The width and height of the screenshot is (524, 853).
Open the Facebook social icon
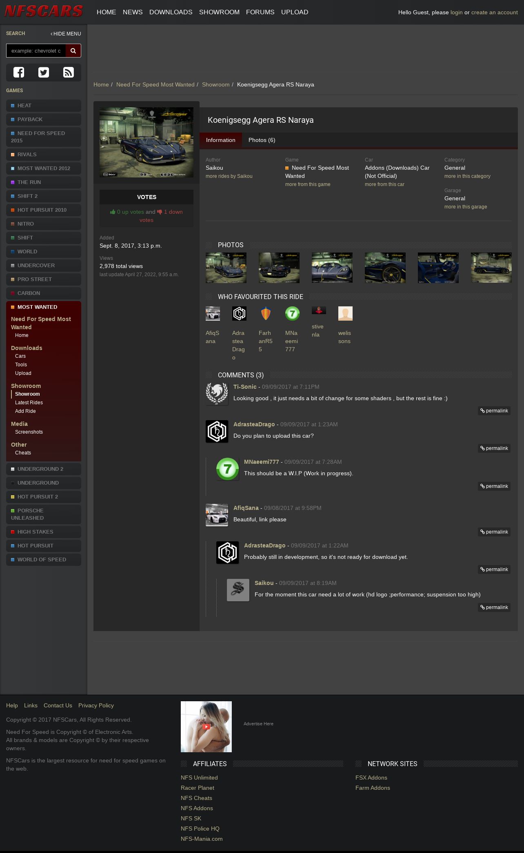[19, 72]
